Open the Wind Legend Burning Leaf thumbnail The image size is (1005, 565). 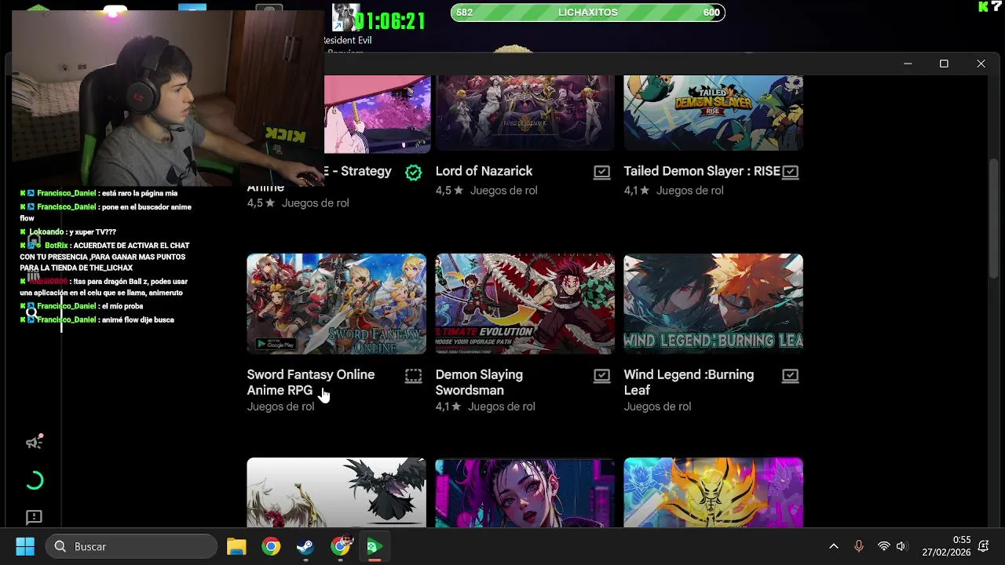point(714,304)
